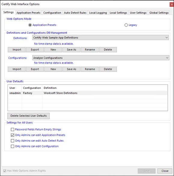174x176 pixels.
Task: Click Save As under Configurations
Action: [x=72, y=69]
